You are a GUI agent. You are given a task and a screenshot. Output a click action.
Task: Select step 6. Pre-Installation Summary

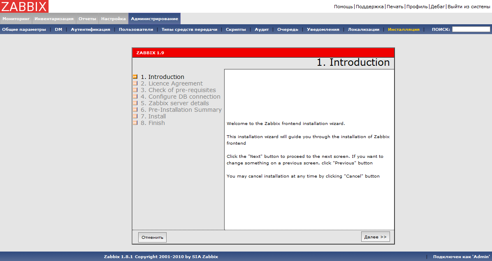(181, 110)
